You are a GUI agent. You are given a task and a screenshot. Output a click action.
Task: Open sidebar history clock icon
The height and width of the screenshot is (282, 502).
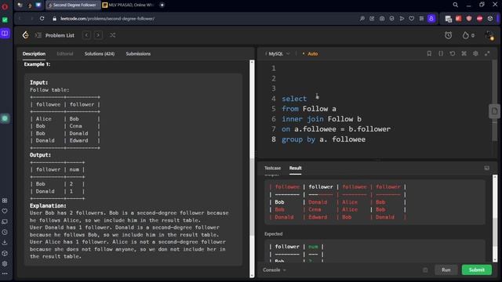(x=5, y=232)
